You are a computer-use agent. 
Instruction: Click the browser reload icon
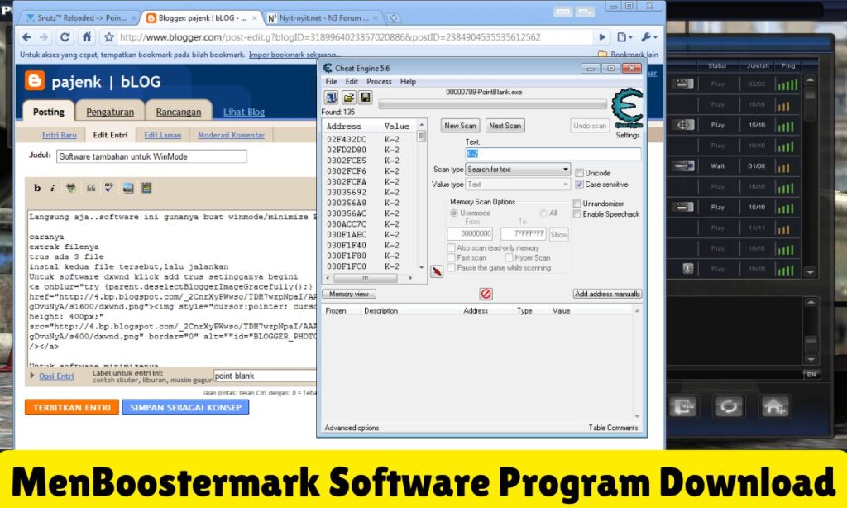pos(65,37)
